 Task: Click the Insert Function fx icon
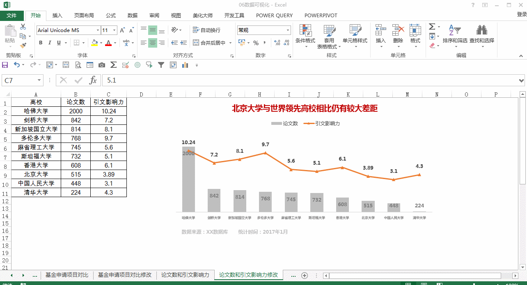pos(93,80)
